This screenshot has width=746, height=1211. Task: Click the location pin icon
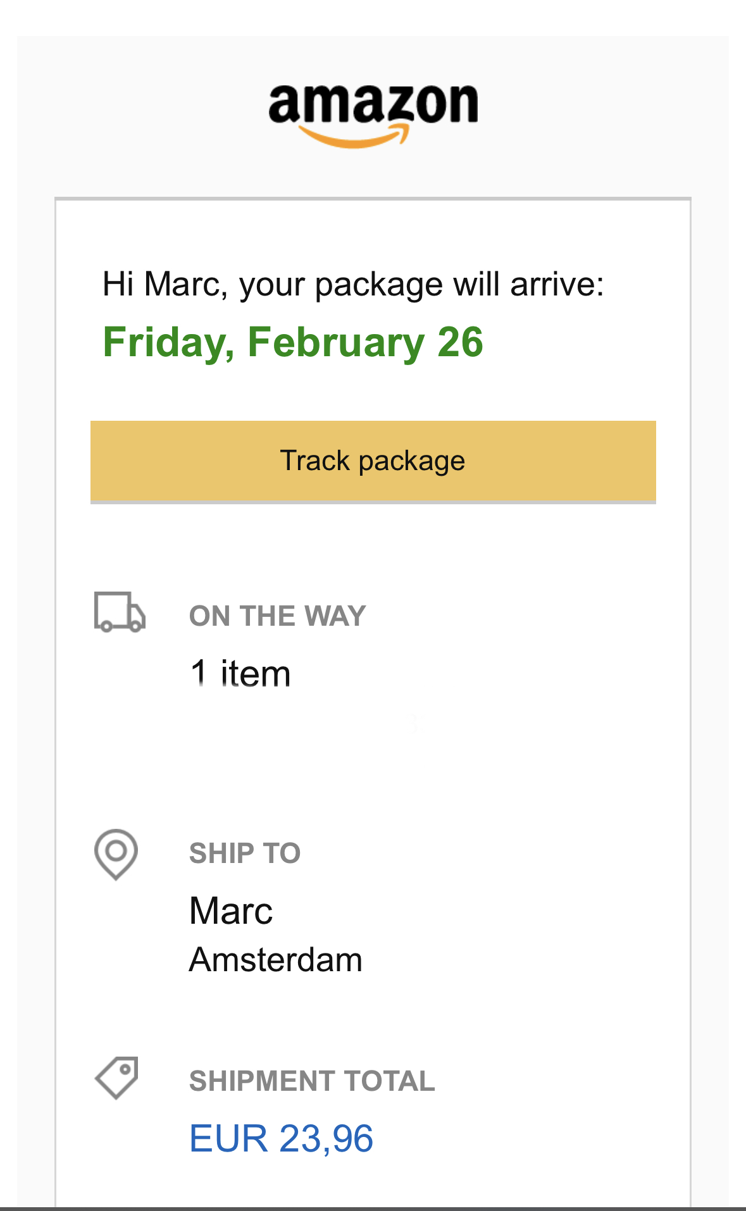point(116,854)
